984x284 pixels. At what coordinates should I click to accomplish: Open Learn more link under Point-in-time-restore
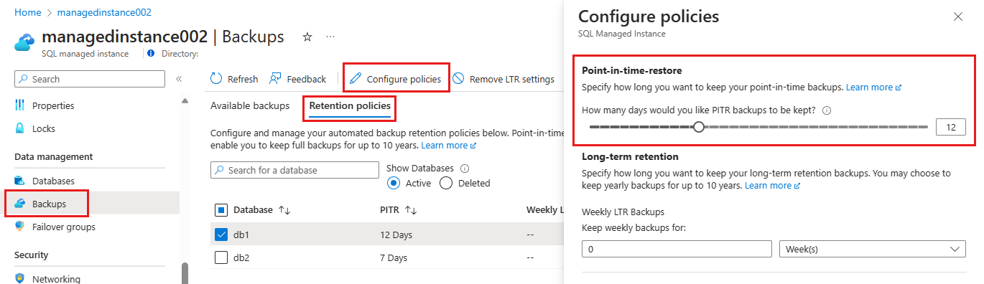[873, 87]
